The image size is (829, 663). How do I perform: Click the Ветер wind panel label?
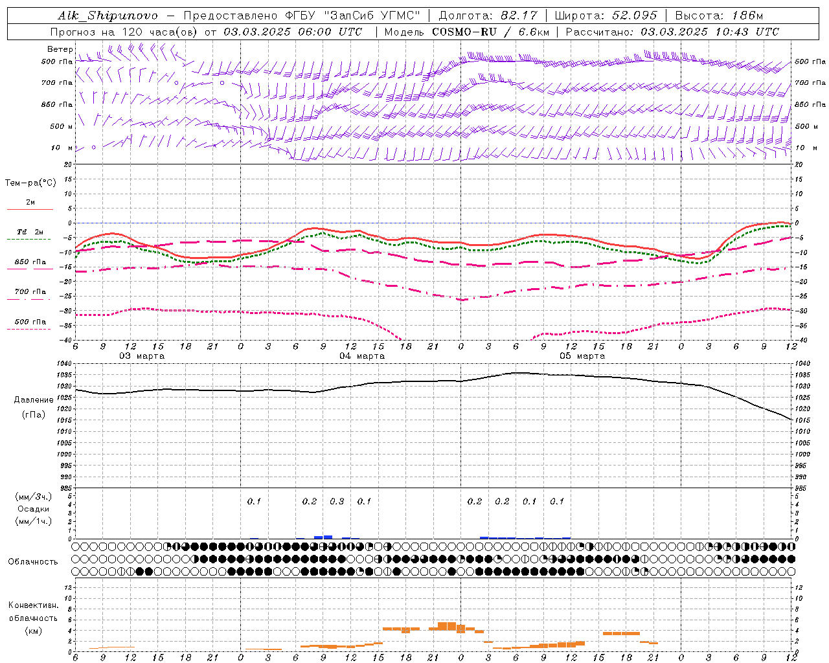(x=60, y=49)
